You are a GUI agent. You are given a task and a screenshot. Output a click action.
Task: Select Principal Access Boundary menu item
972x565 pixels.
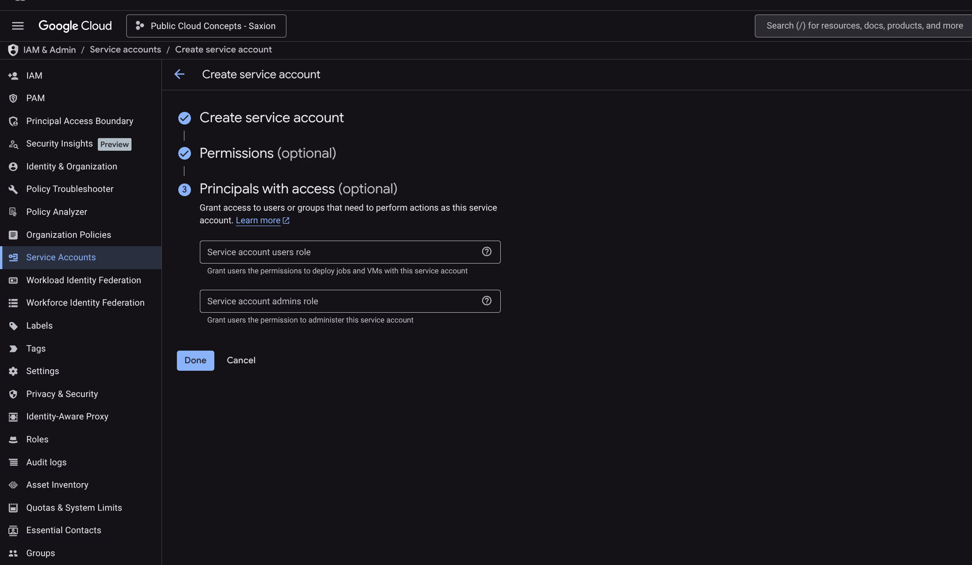click(80, 121)
